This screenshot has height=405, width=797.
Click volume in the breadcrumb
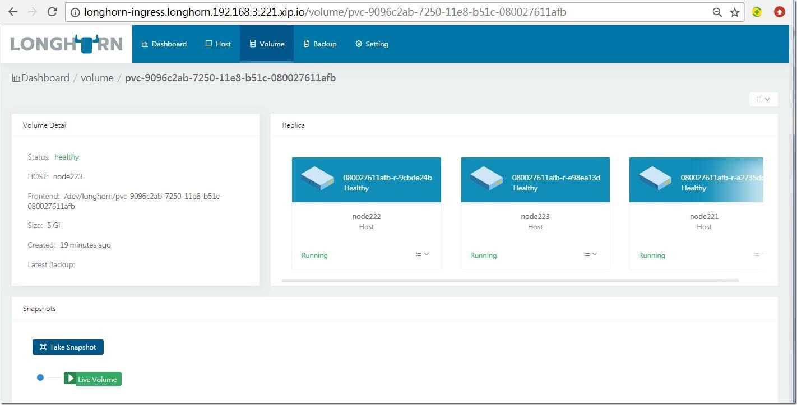97,78
